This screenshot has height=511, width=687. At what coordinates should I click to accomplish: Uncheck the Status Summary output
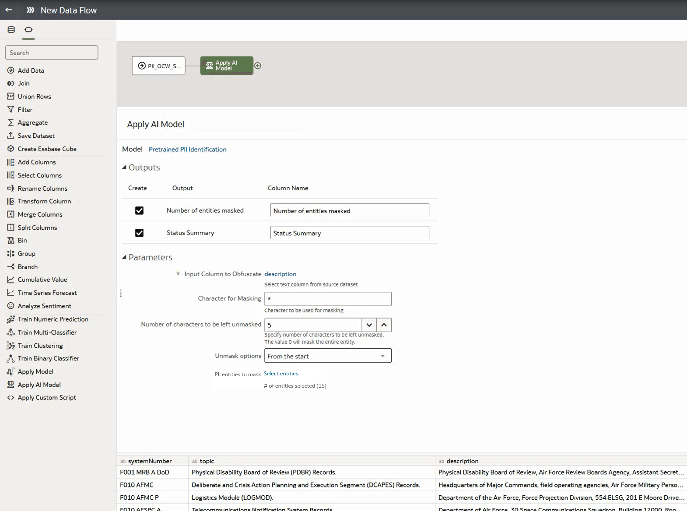point(139,233)
